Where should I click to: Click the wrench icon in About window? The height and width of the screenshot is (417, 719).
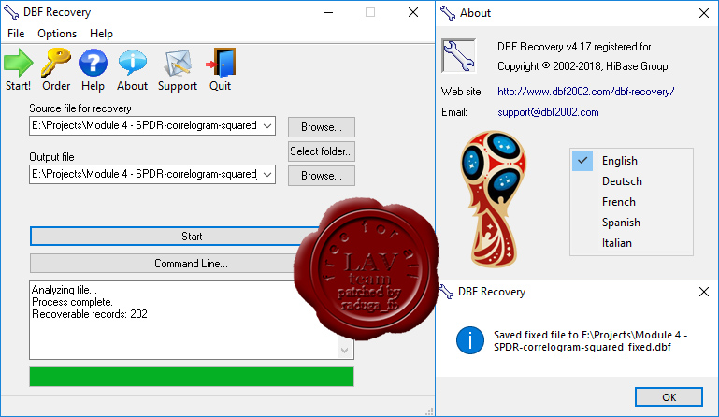point(458,56)
